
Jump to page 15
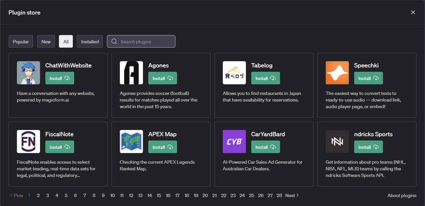159,195
